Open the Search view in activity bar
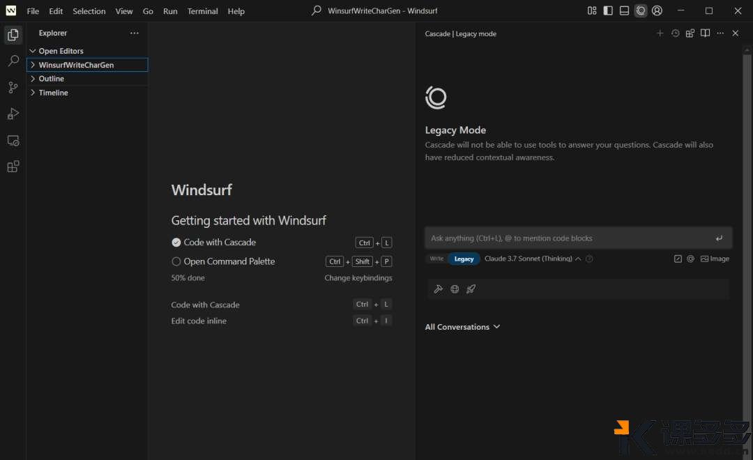 pyautogui.click(x=13, y=61)
